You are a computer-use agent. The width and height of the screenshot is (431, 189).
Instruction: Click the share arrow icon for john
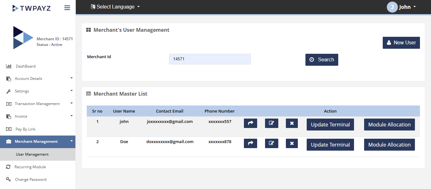[251, 123]
